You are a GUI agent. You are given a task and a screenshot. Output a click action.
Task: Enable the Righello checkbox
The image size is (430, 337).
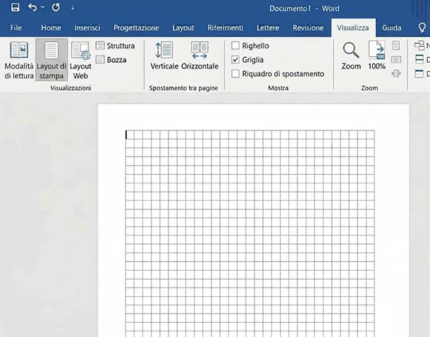[235, 46]
